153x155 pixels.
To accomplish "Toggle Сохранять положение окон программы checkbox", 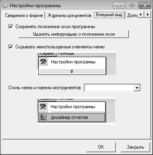I will point(11,27).
